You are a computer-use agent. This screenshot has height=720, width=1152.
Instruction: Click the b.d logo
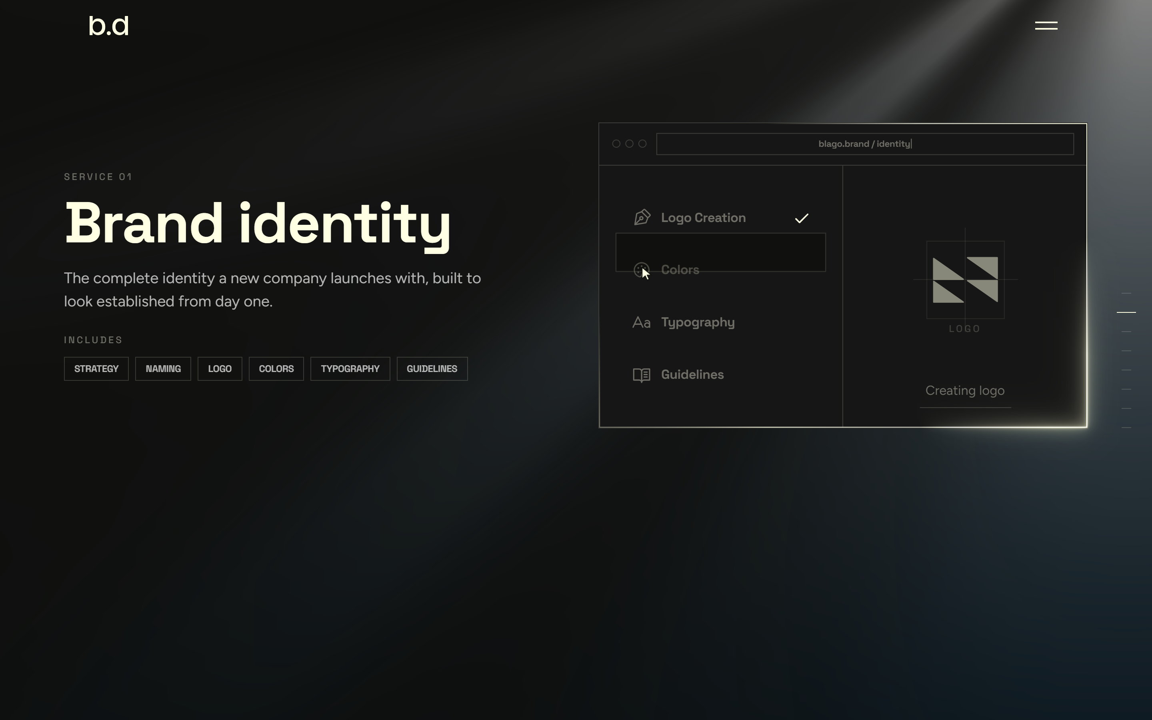pos(108,26)
